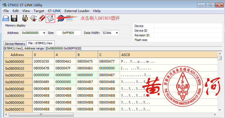The height and width of the screenshot is (118, 225).
Task: Click address row 0x08000040
Action: [18, 89]
